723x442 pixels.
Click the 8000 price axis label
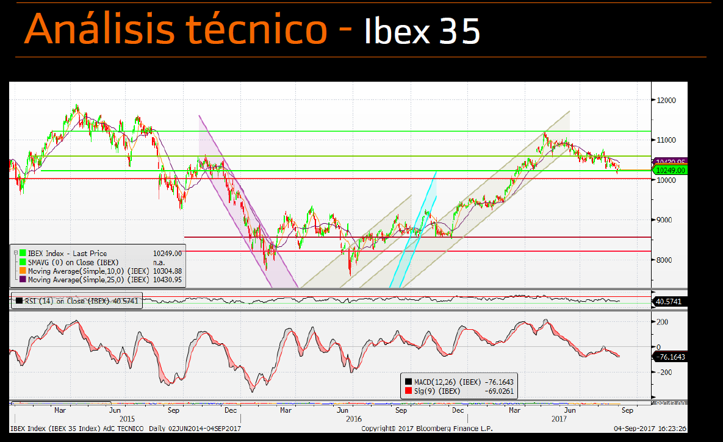664,260
